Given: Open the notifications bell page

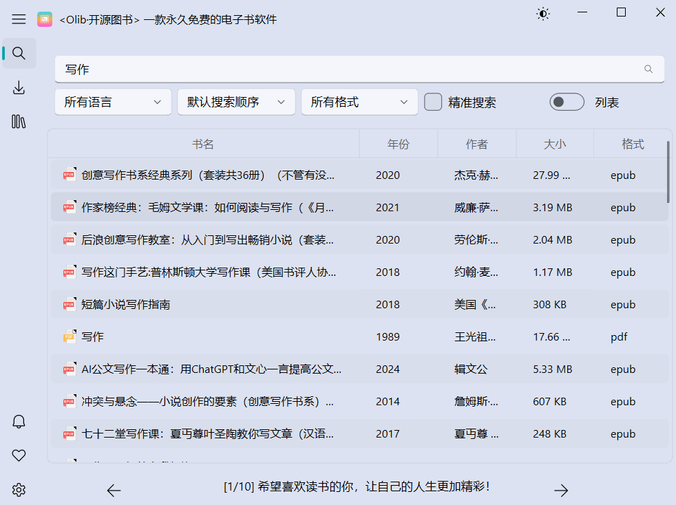Looking at the screenshot, I should [19, 422].
